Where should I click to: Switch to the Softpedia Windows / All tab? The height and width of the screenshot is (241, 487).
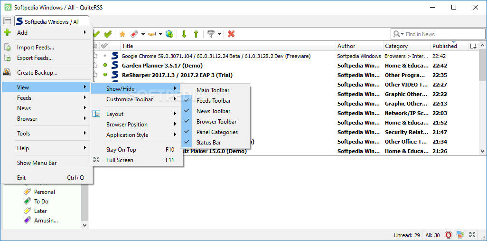coord(52,21)
